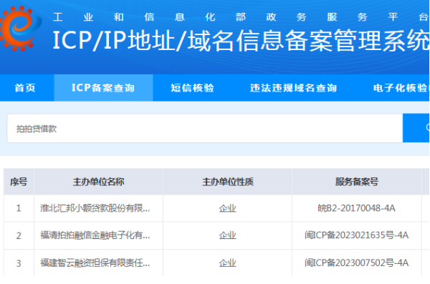Click 企业 in the 福建智云融资 row
This screenshot has width=430, height=284.
pos(228,263)
